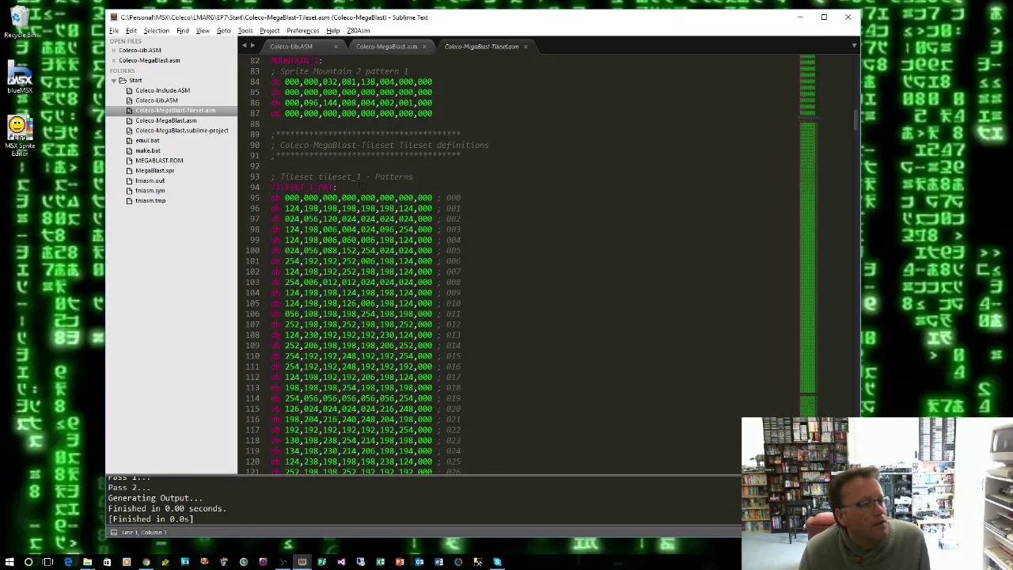Open the View menu
1013x570 pixels.
(203, 31)
